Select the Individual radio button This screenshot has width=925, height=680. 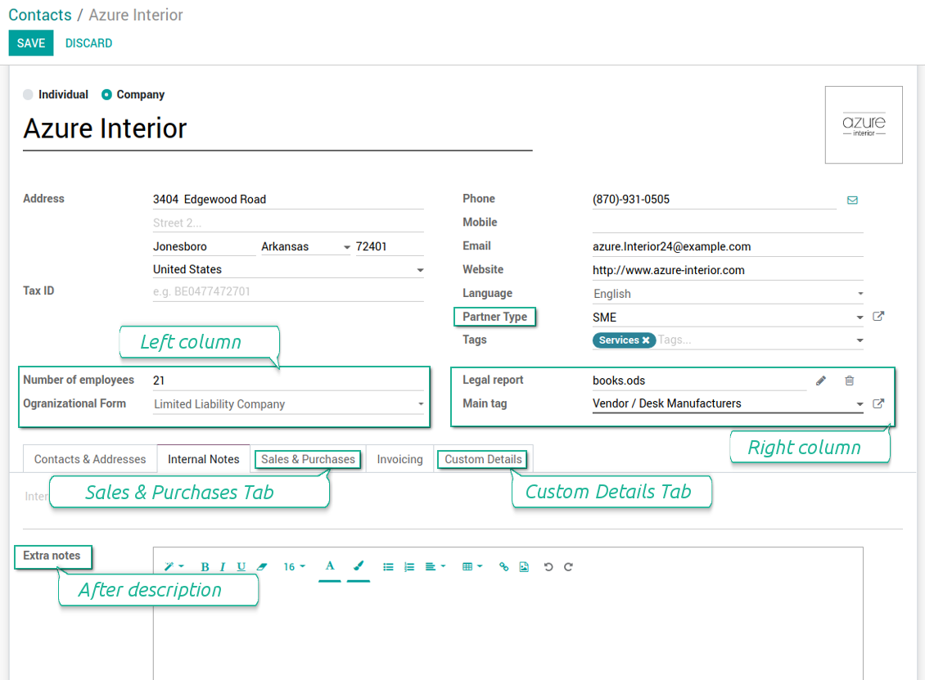click(x=29, y=95)
